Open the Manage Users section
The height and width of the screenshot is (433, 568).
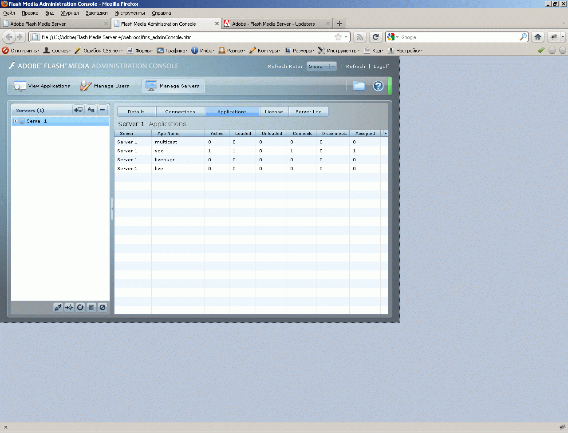click(x=105, y=86)
